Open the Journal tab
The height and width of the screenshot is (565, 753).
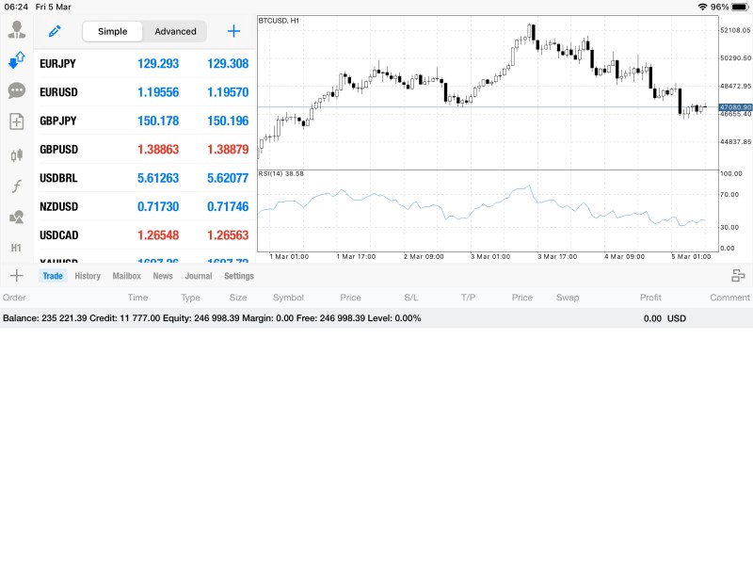[x=199, y=276]
